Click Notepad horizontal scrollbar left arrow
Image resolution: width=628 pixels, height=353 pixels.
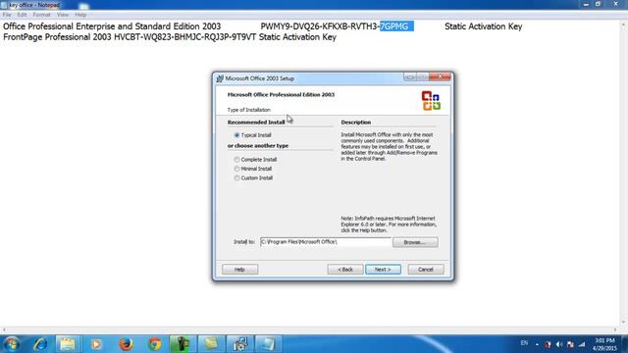coord(4,329)
